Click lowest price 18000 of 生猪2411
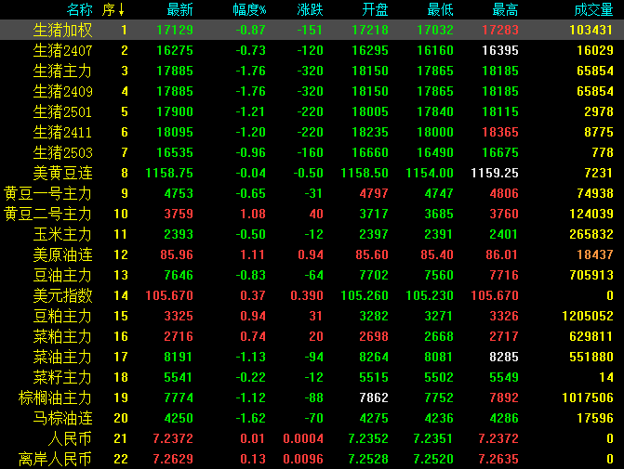 (x=435, y=132)
